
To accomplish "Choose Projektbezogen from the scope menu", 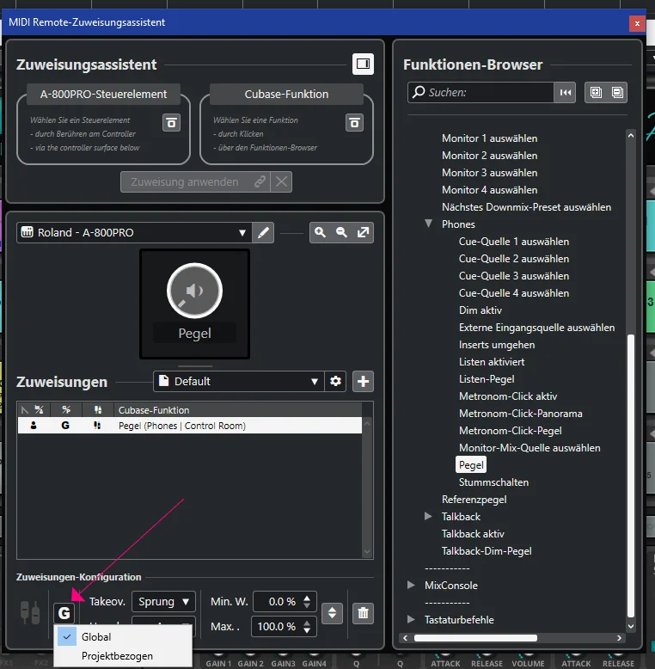I will coord(123,656).
